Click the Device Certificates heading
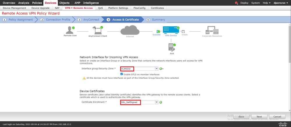Viewport: 291px width, 127px height. pos(92,91)
